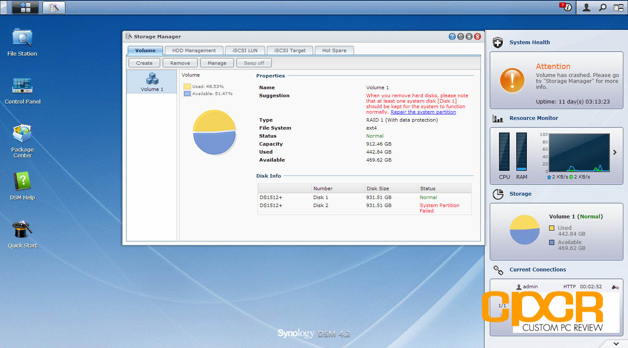Click the CPU usage bar meter
Screen dimensions: 628x348
point(504,151)
